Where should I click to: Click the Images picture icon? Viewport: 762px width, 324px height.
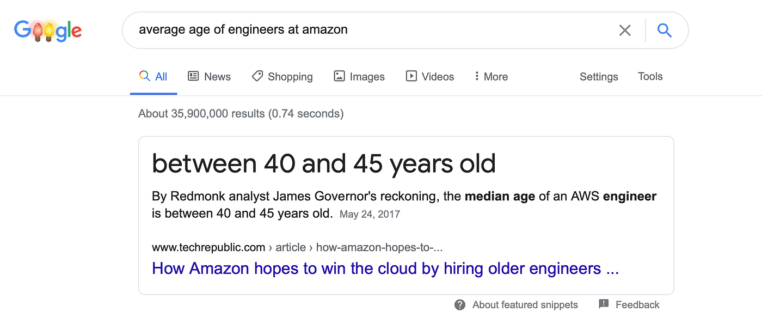339,76
